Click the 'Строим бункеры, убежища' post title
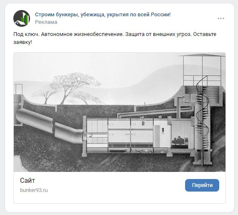Screen dimensions: 238x215 [103, 15]
